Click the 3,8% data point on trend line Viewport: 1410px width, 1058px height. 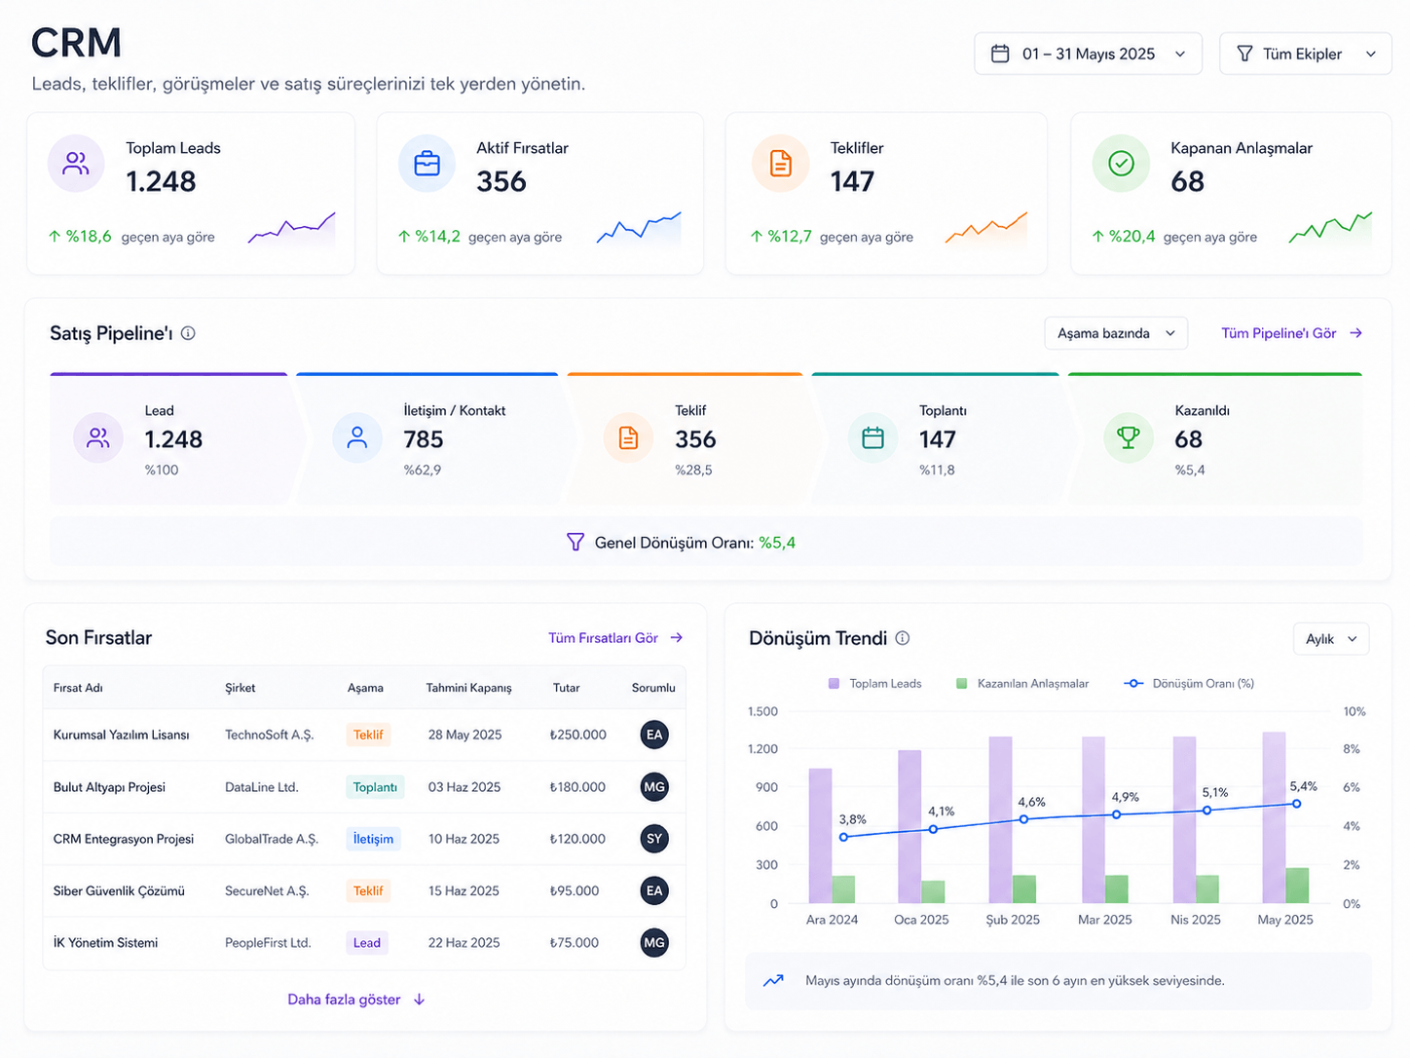click(x=843, y=837)
